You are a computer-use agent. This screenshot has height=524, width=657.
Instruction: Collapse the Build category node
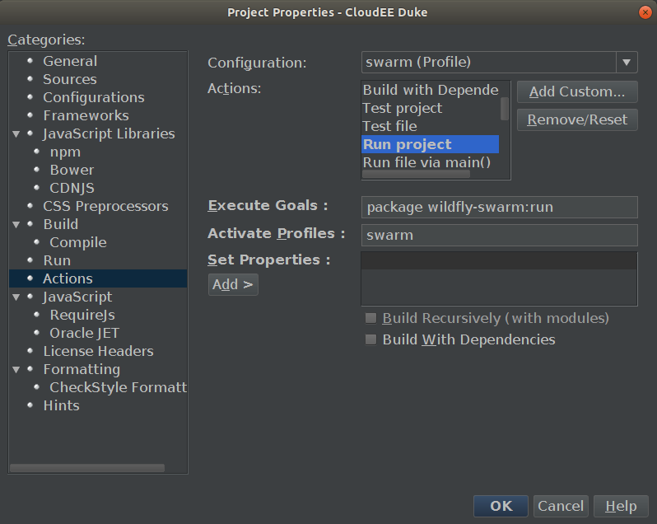click(16, 224)
